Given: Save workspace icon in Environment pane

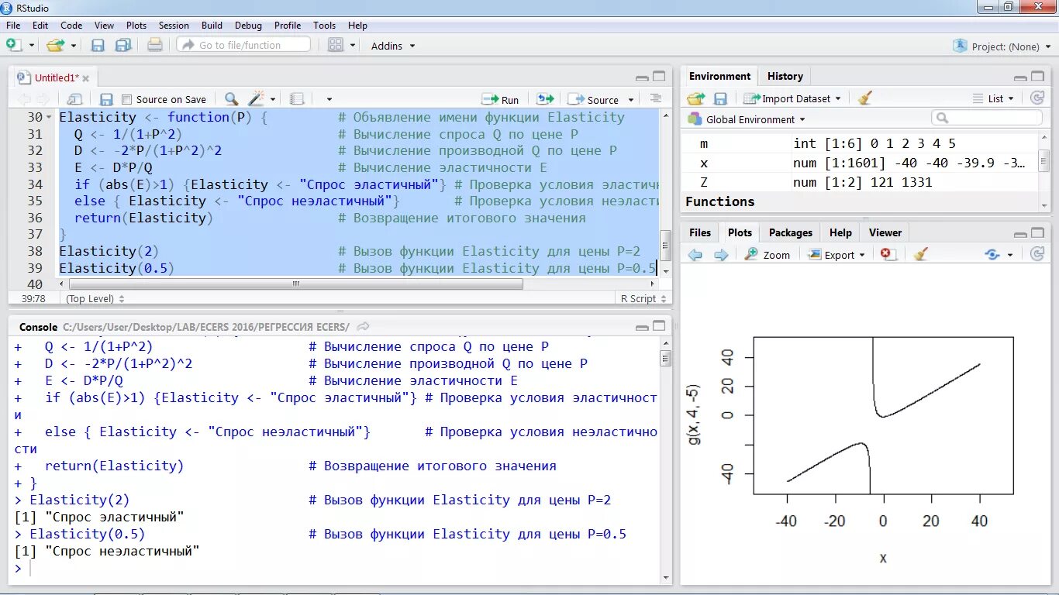Looking at the screenshot, I should click(x=720, y=98).
